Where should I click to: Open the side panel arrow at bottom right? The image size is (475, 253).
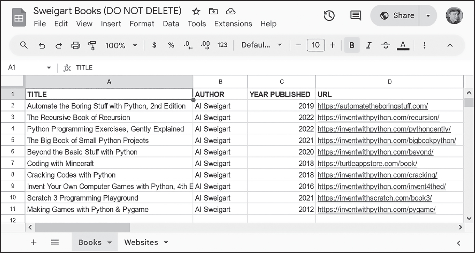459,243
